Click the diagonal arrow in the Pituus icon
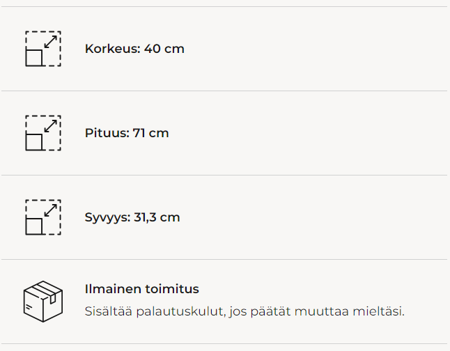Image resolution: width=450 pixels, height=351 pixels. tap(51, 125)
